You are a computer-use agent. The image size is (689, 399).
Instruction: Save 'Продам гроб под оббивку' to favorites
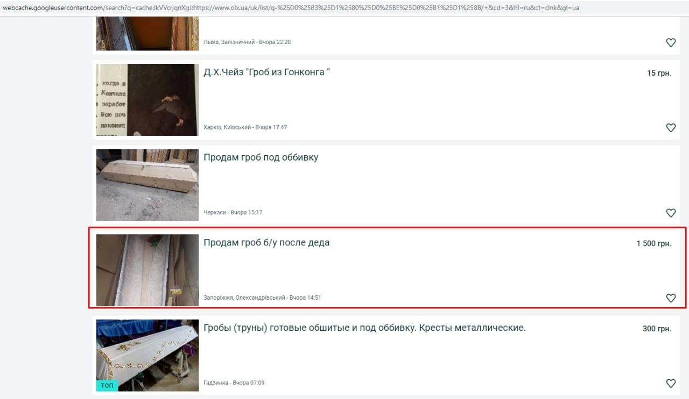click(671, 213)
